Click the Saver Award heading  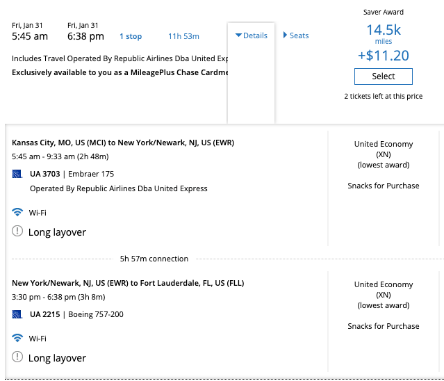384,12
